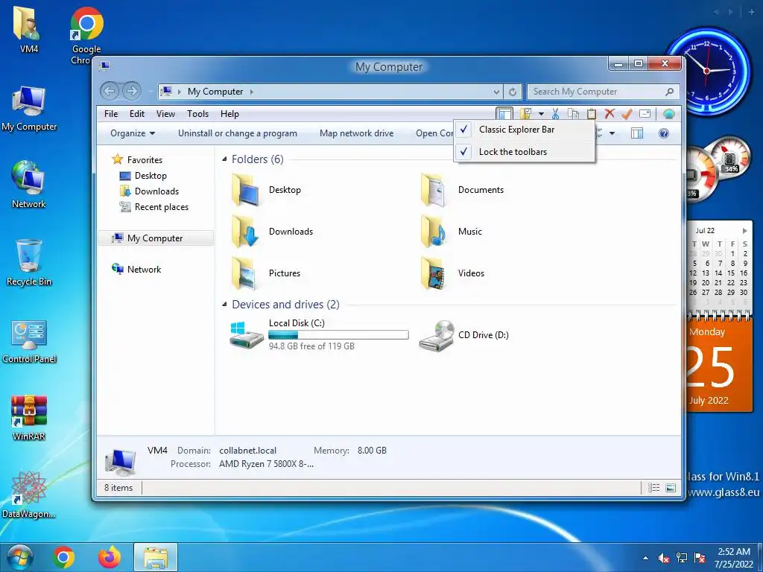Click Map network drive

[357, 133]
